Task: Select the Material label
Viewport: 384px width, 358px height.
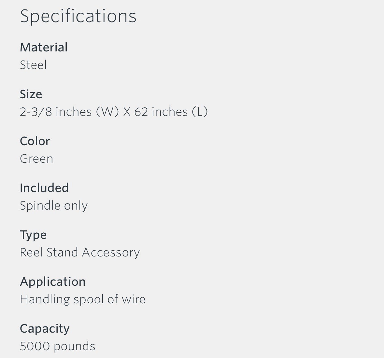Action: 44,47
